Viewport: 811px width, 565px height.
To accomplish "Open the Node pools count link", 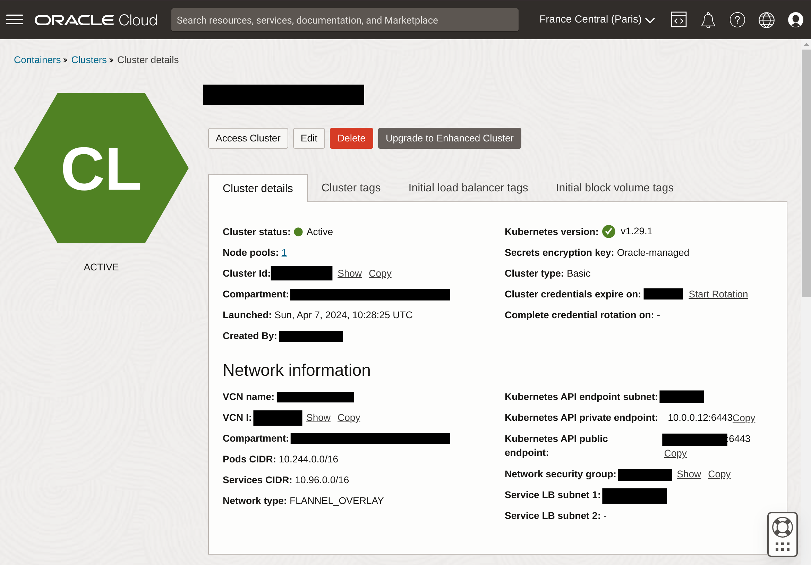I will (284, 252).
